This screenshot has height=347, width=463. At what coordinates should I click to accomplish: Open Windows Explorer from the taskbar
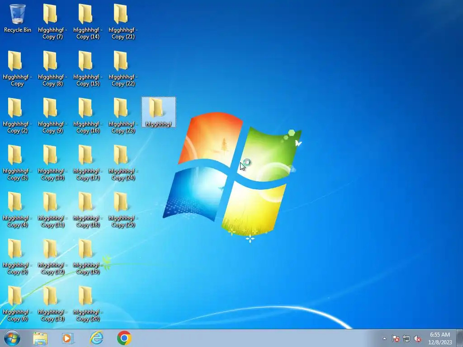pyautogui.click(x=40, y=338)
